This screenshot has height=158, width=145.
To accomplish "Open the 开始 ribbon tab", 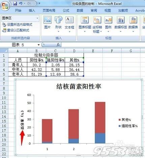I will (x=18, y=10).
